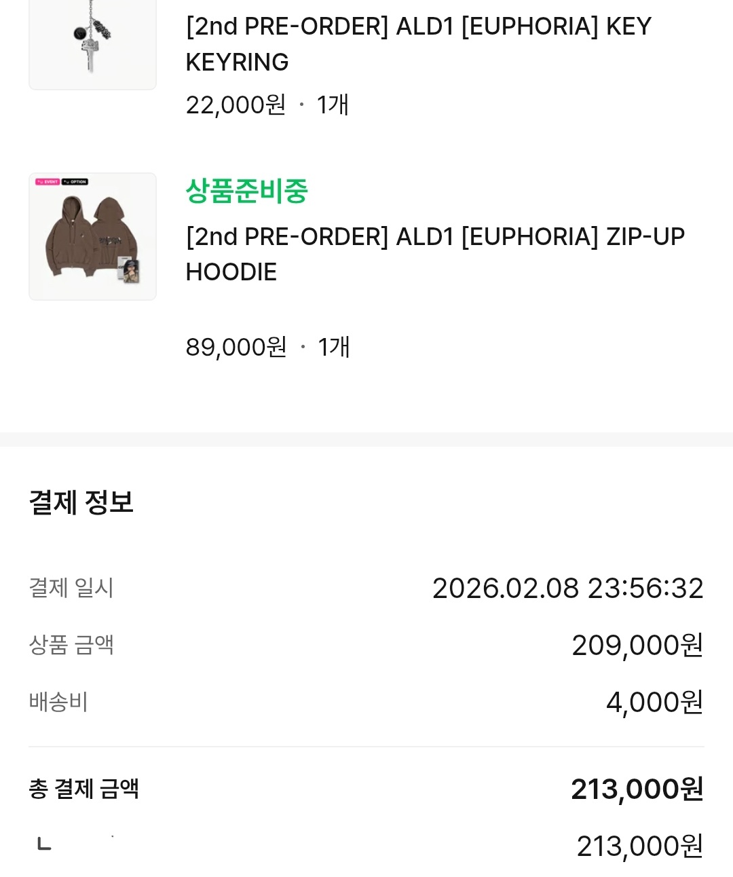This screenshot has width=733, height=877.
Task: Tap the 209,000원 product amount
Action: 637,646
